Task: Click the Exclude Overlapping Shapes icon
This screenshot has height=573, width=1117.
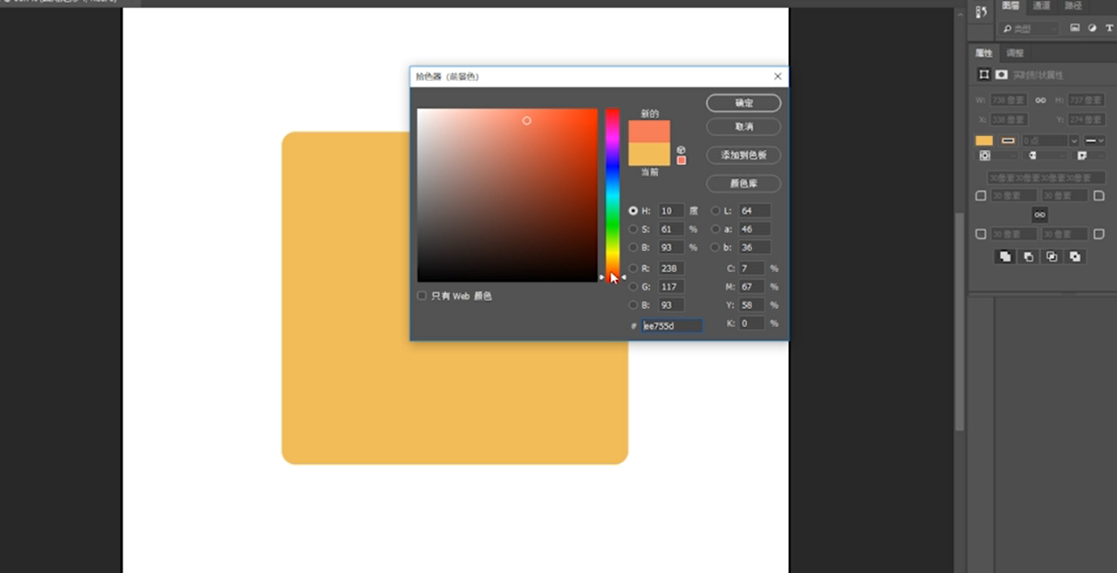Action: (x=1075, y=256)
